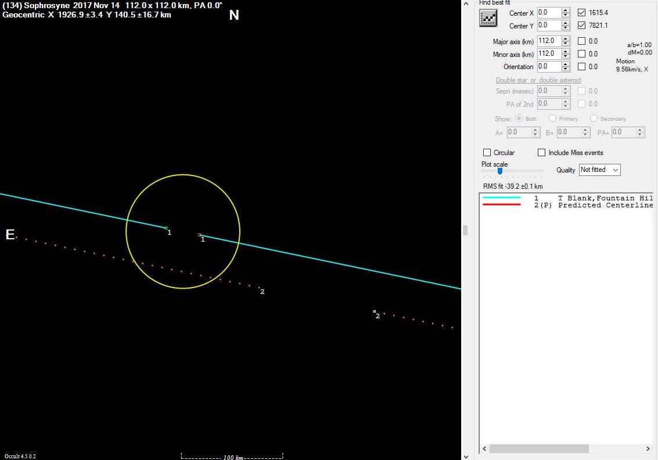Select the Primary radio button

pos(552,118)
